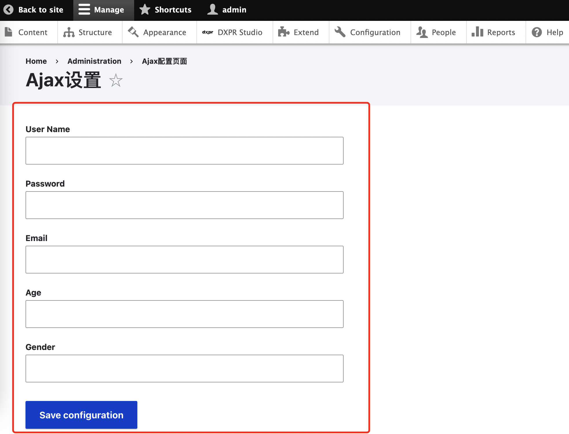
Task: Open the People menu item
Action: [x=444, y=32]
